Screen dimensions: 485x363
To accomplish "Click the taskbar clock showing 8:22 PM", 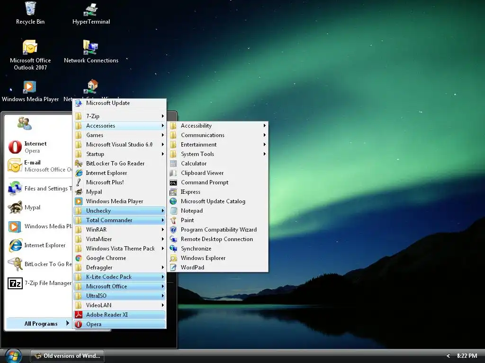I will pos(467,356).
